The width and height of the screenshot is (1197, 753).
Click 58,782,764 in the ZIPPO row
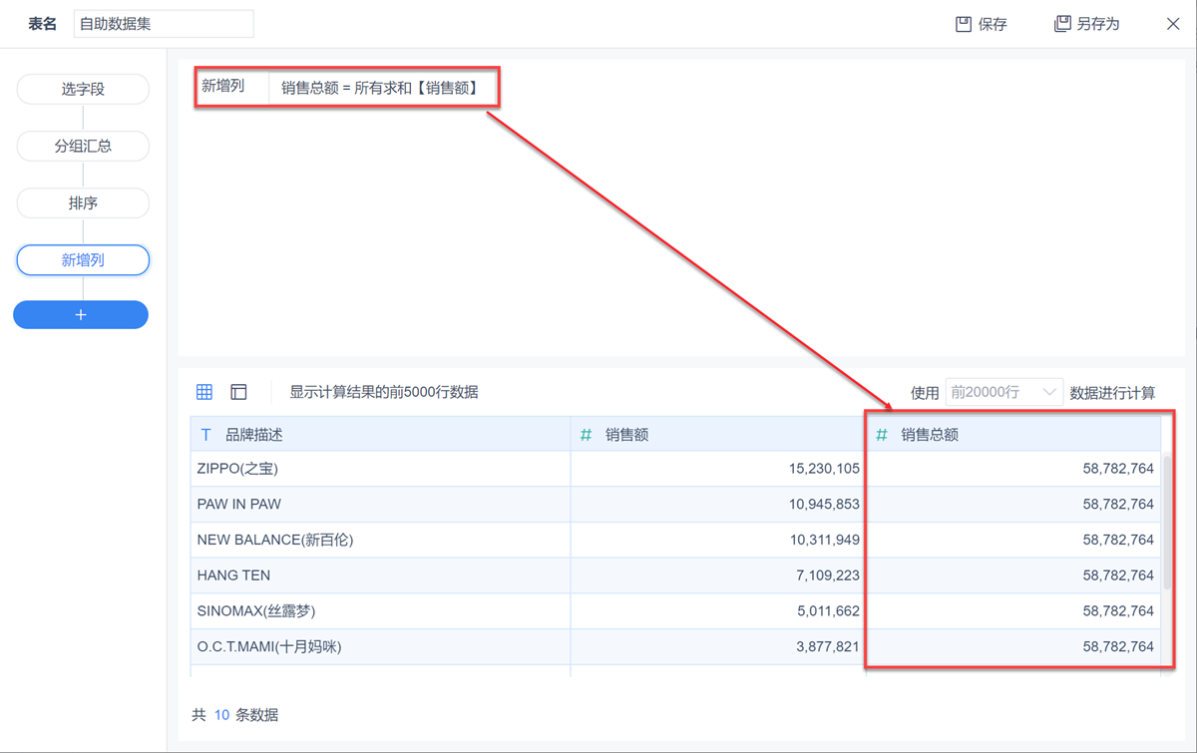click(1118, 469)
